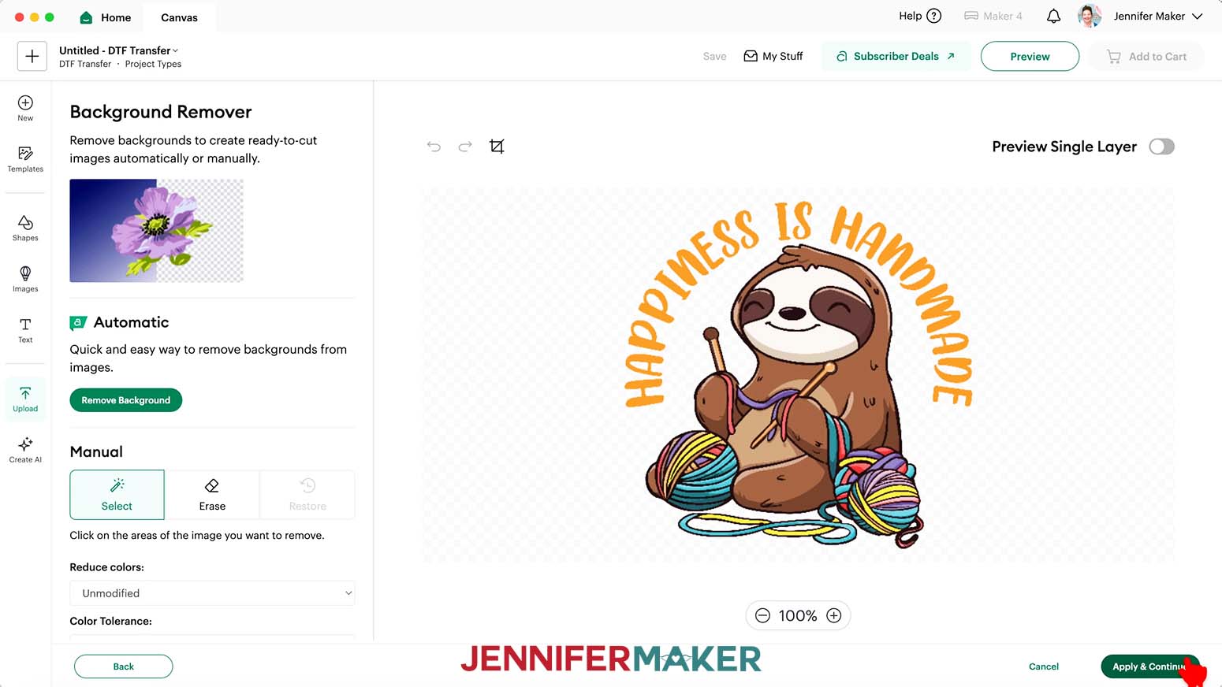This screenshot has width=1222, height=687.
Task: Expand the Untitled - DTF Transfer title dropdown
Action: (175, 50)
